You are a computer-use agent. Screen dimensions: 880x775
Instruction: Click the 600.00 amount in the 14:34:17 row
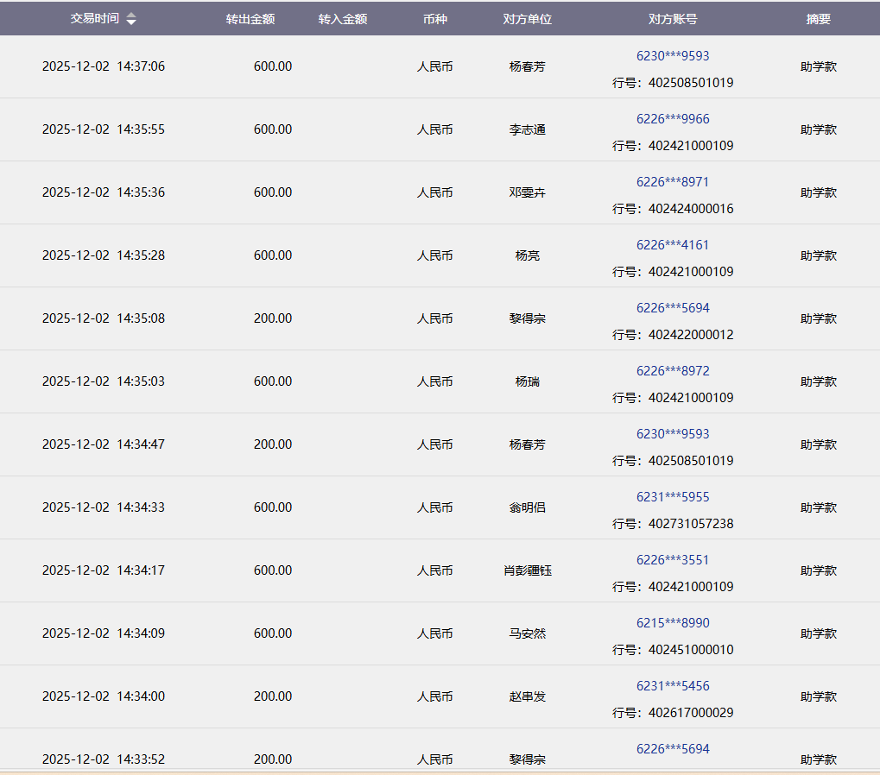pyautogui.click(x=273, y=570)
